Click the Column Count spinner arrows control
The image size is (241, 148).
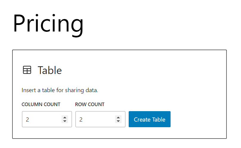coord(65,119)
